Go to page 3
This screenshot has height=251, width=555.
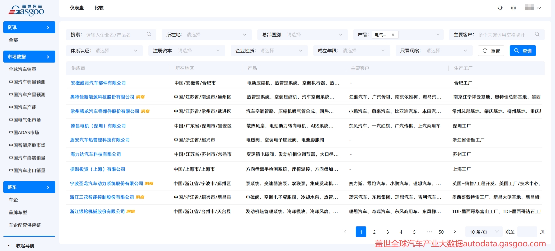coord(388,232)
